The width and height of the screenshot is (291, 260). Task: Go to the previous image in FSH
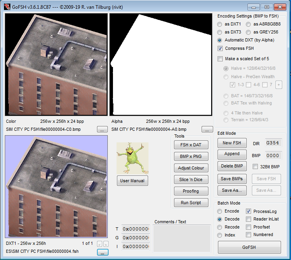(x=99, y=244)
